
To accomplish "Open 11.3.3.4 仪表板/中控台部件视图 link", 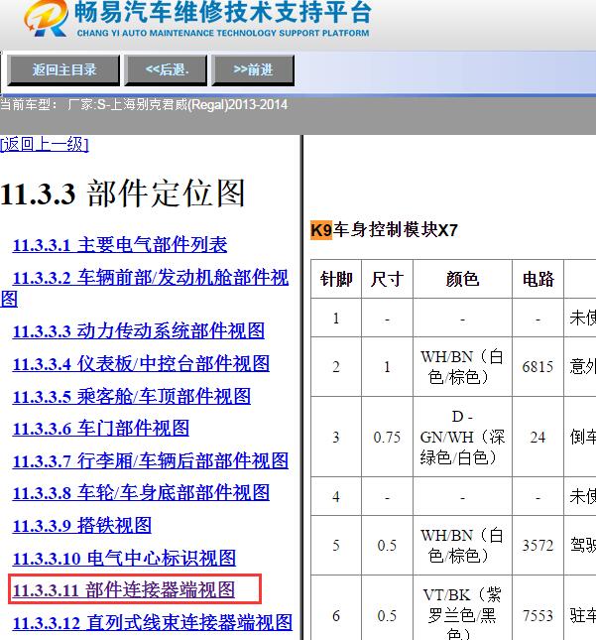I will pyautogui.click(x=141, y=364).
